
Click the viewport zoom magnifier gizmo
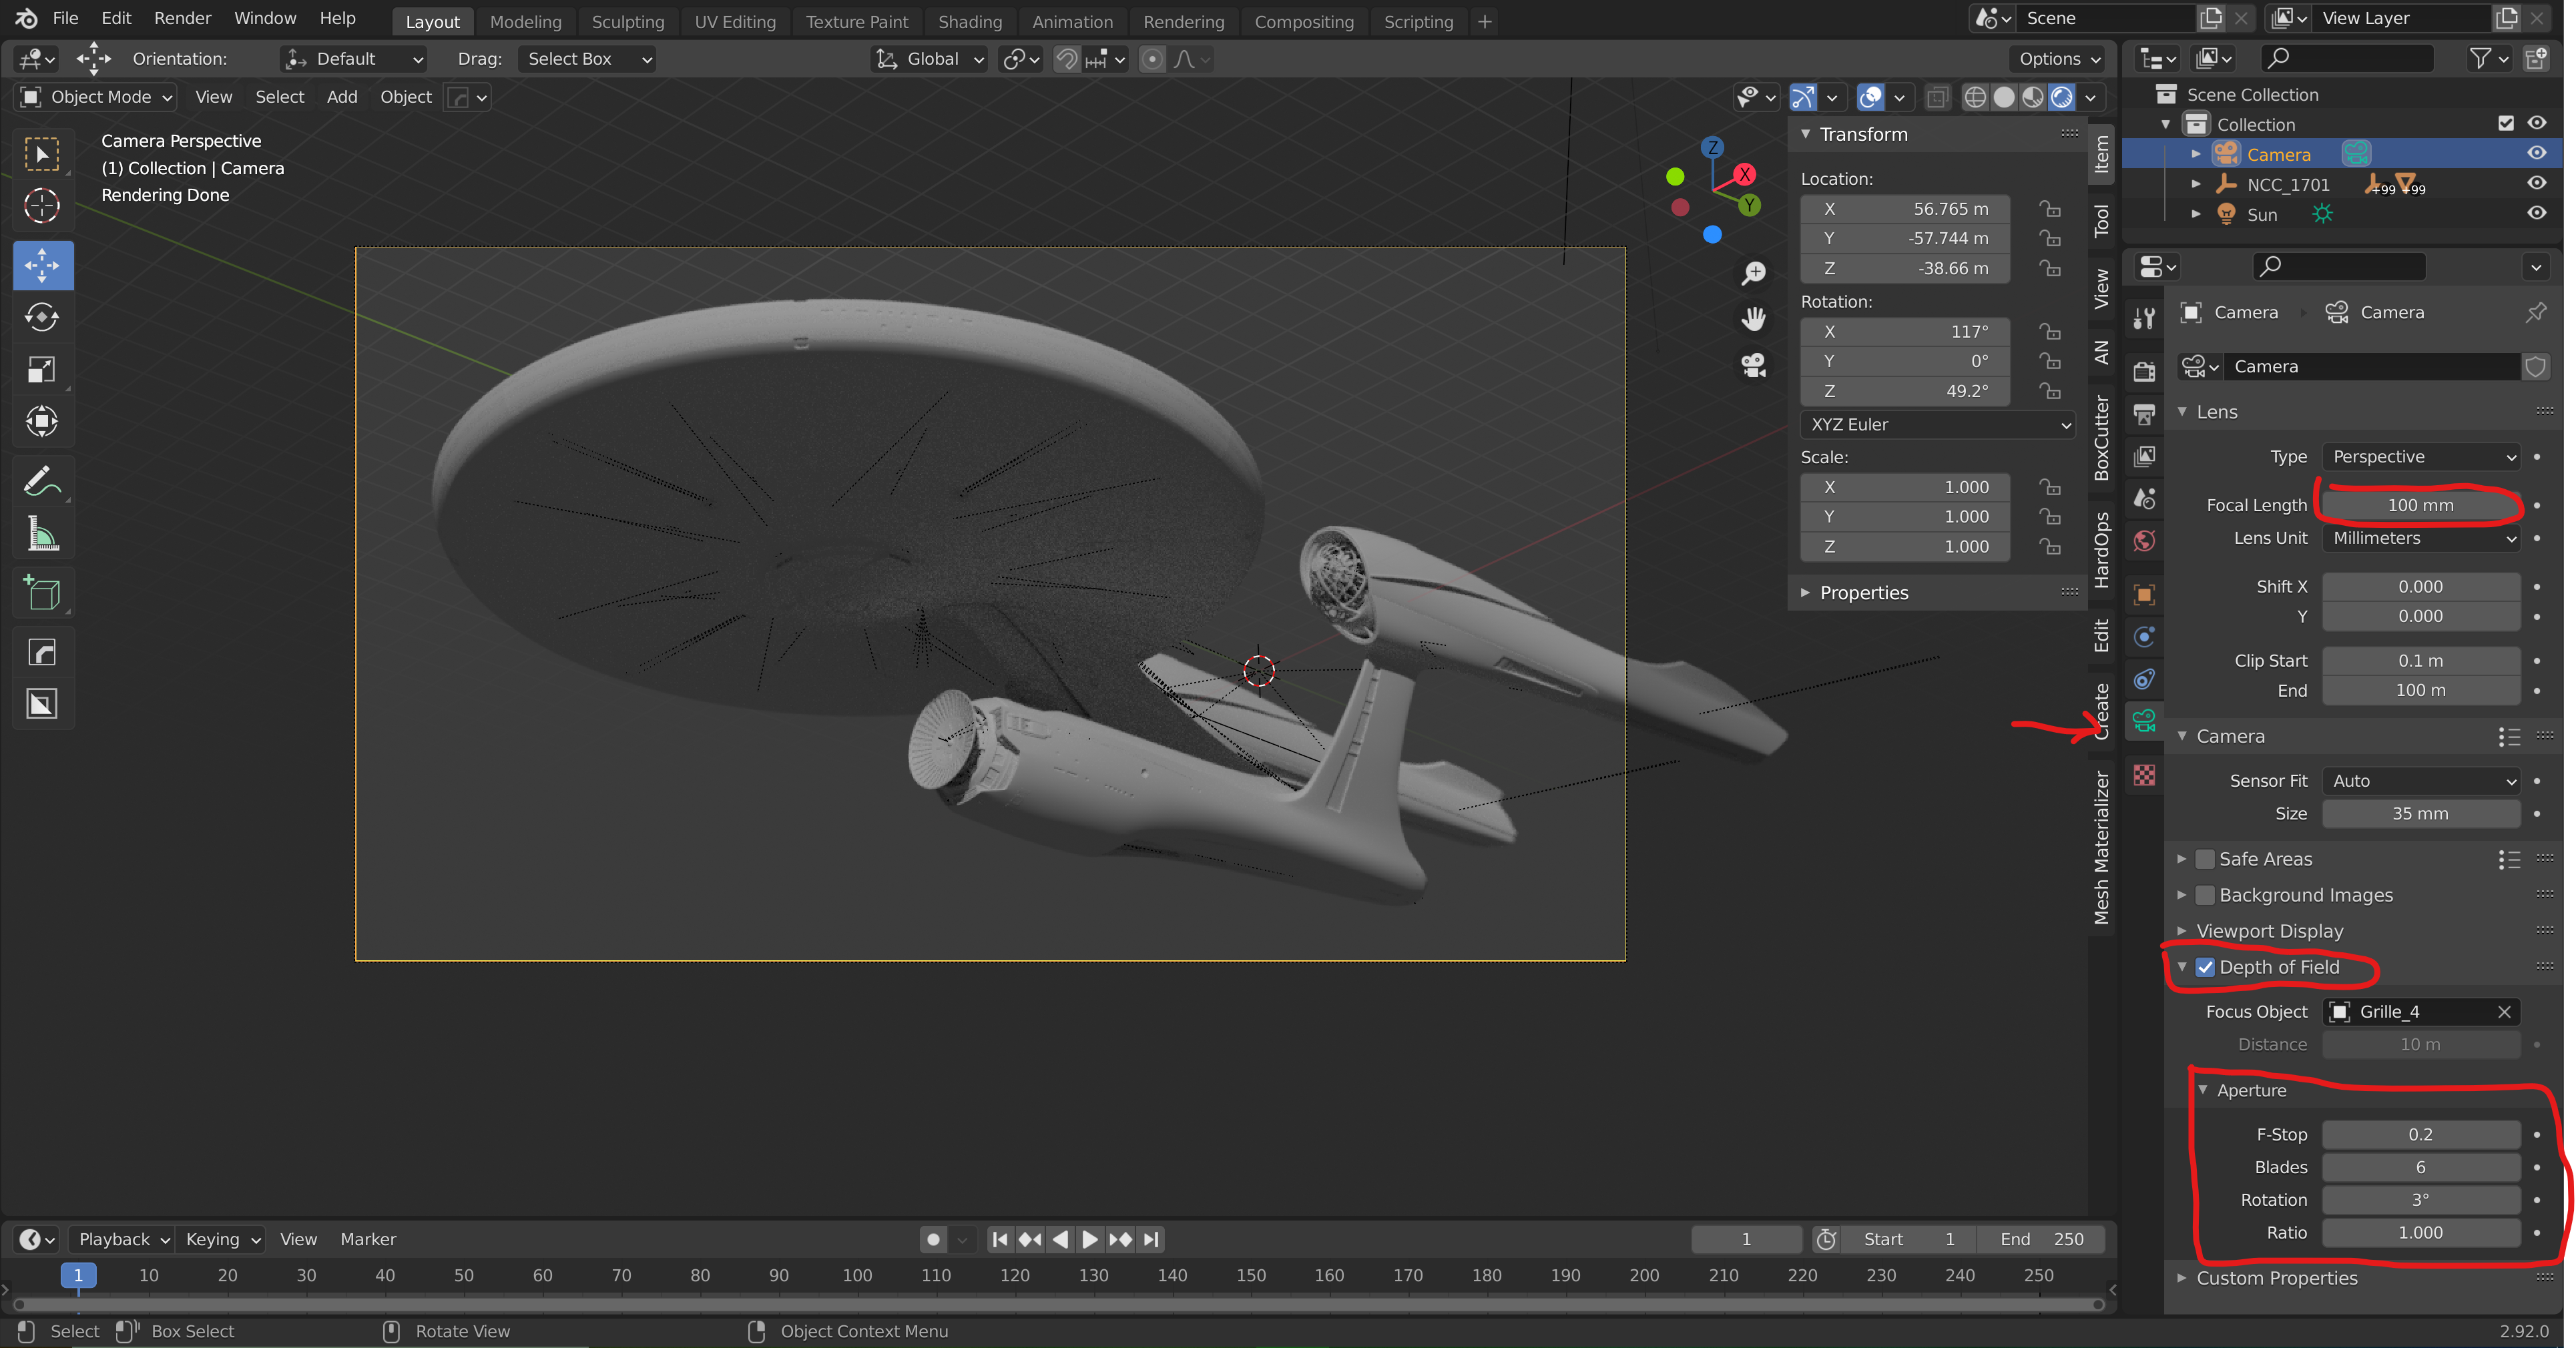(x=1753, y=273)
